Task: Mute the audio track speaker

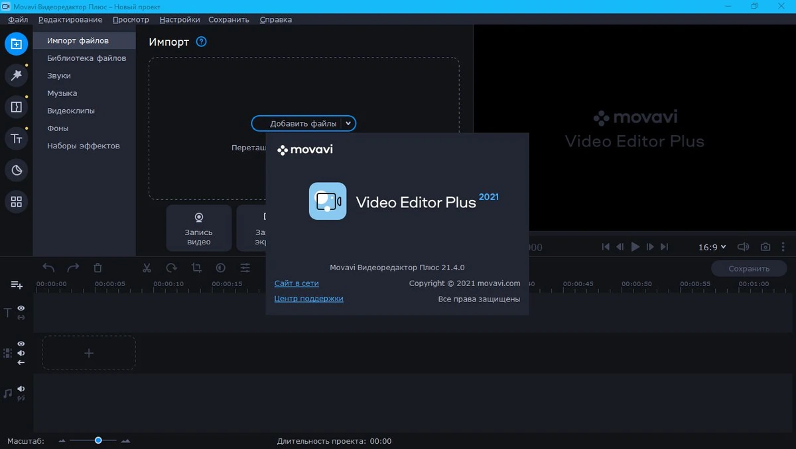Action: point(21,389)
